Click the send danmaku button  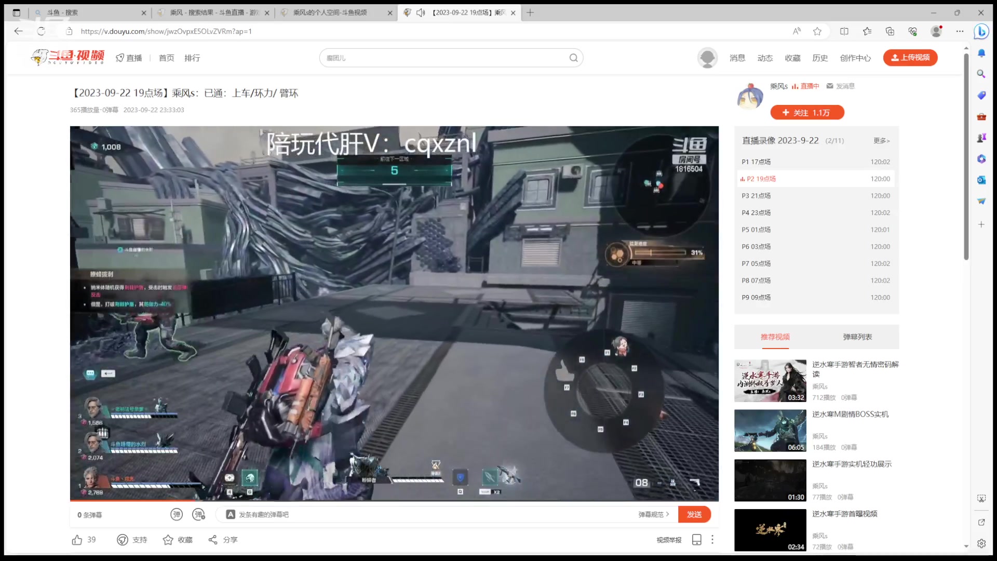(694, 514)
